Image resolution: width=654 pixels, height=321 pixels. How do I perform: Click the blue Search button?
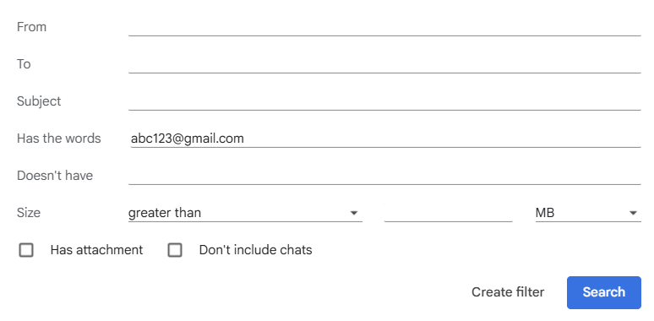[x=603, y=292]
